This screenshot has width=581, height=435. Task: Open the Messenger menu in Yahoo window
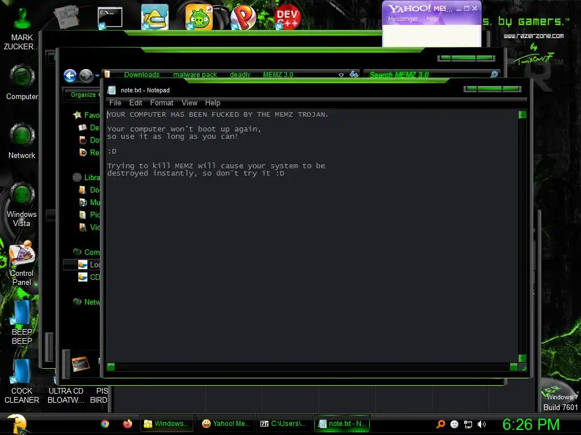(403, 19)
